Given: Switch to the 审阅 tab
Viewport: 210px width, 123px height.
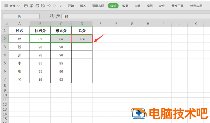Looking at the screenshot, I should [137, 6].
